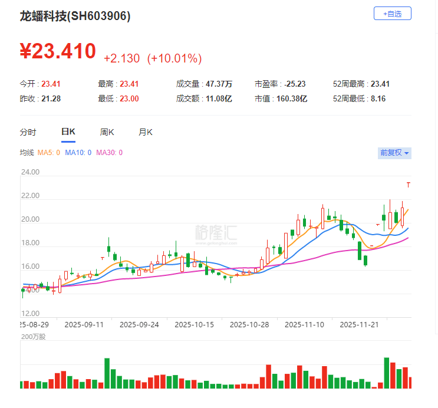The height and width of the screenshot is (408, 438).
Task: Click the change amount +2.130
Action: click(x=121, y=58)
